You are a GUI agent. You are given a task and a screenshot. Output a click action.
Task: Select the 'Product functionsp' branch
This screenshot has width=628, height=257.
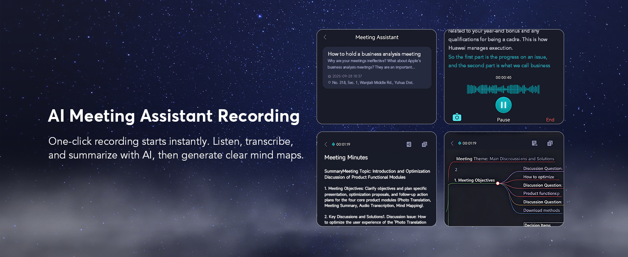[541, 194]
